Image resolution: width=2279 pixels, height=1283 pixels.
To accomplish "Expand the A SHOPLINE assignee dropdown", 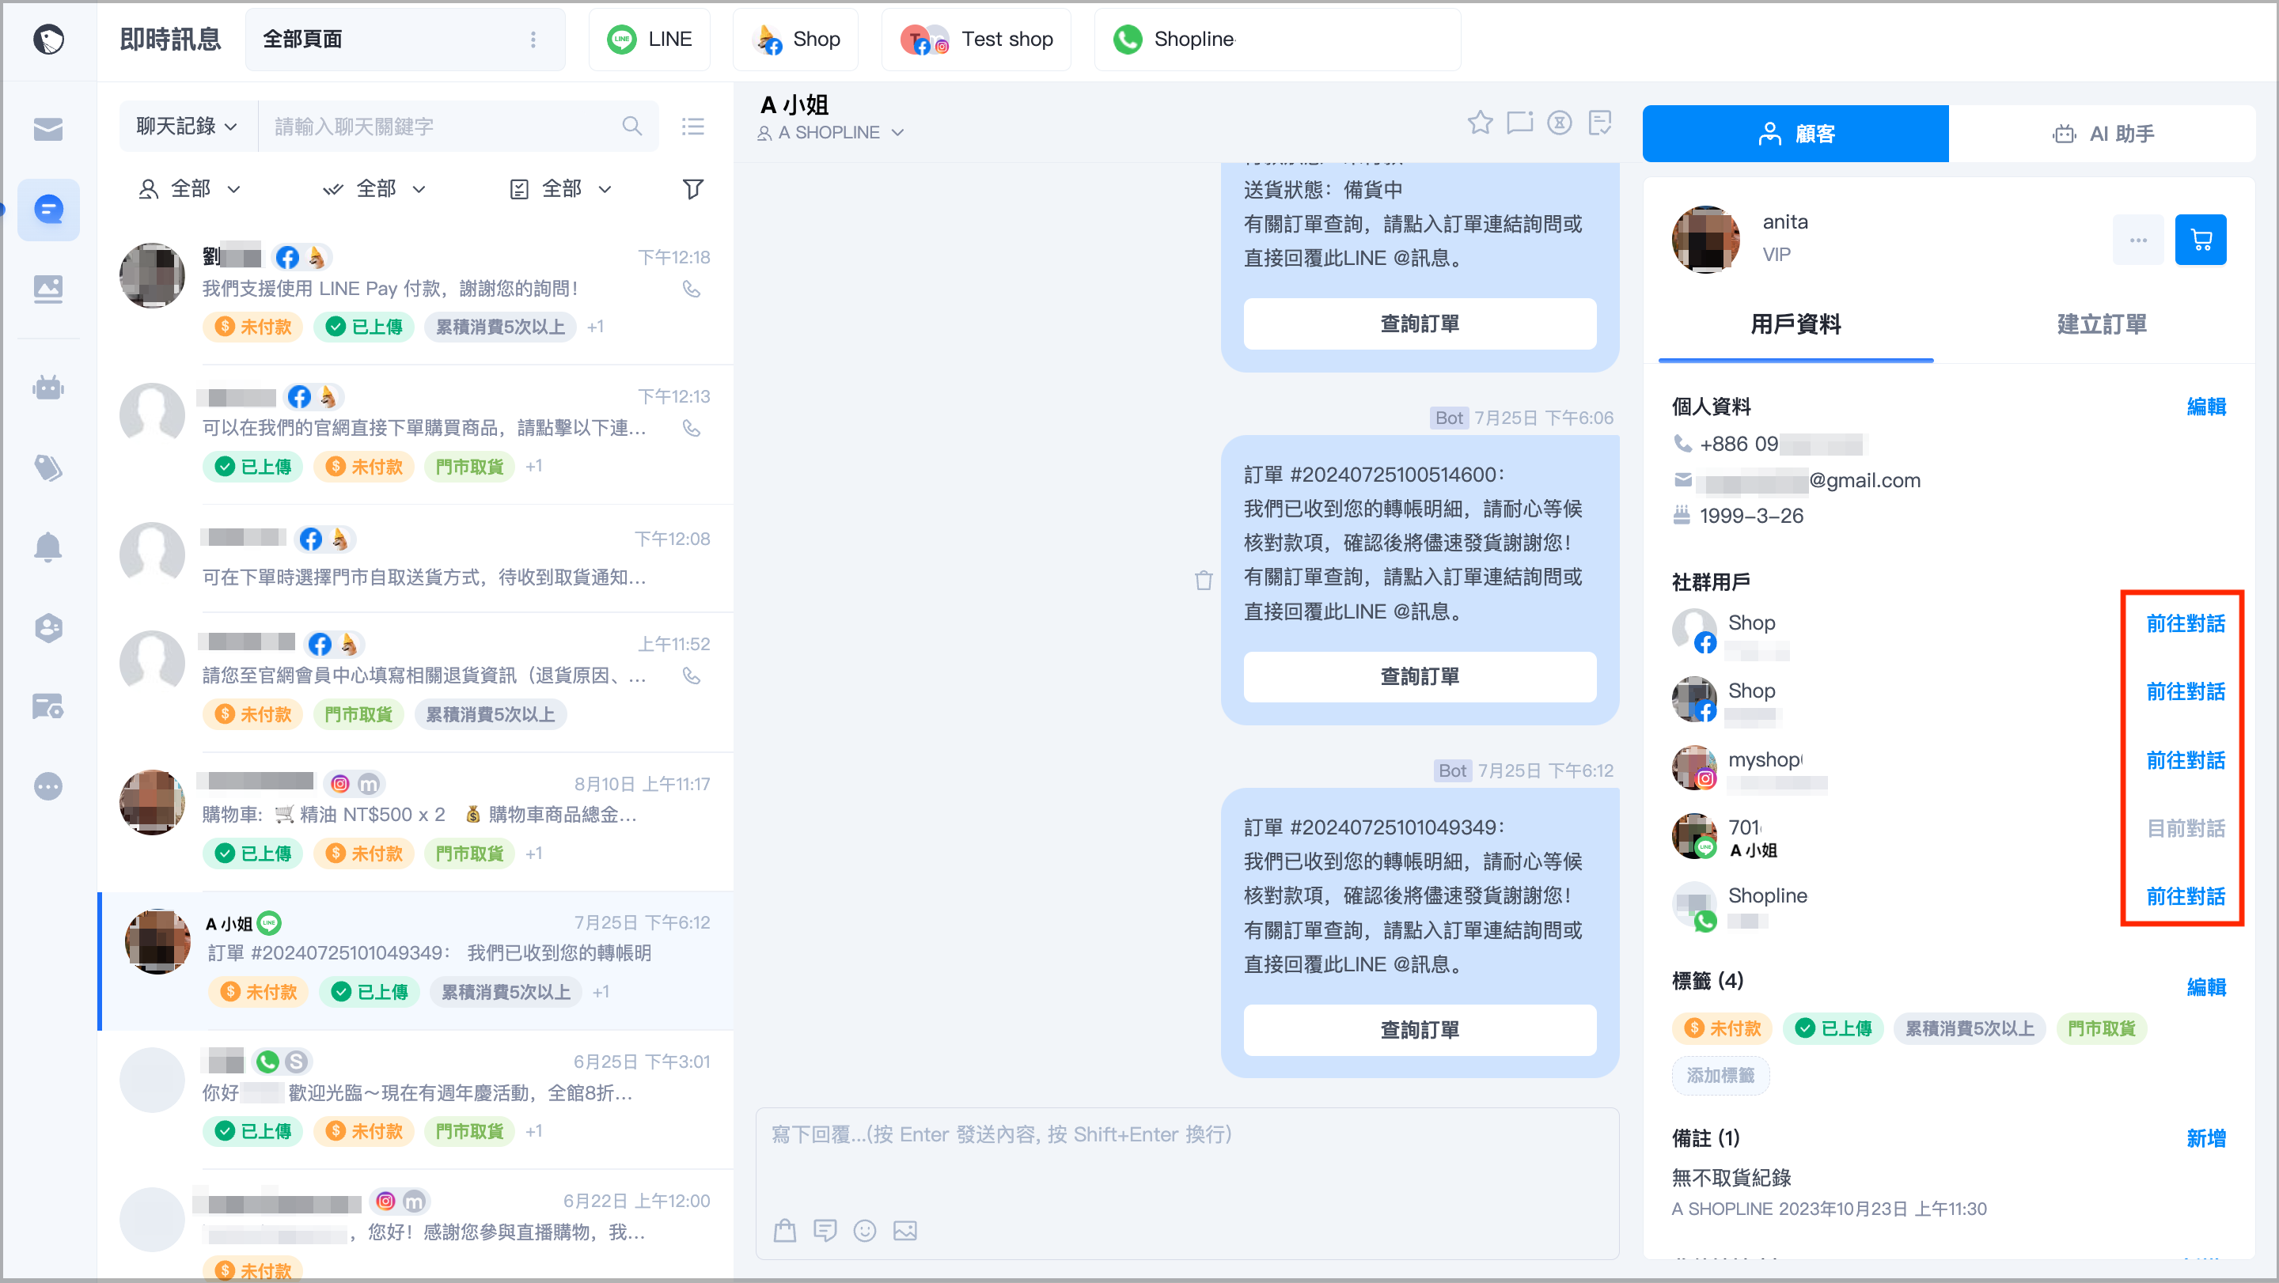I will (831, 133).
